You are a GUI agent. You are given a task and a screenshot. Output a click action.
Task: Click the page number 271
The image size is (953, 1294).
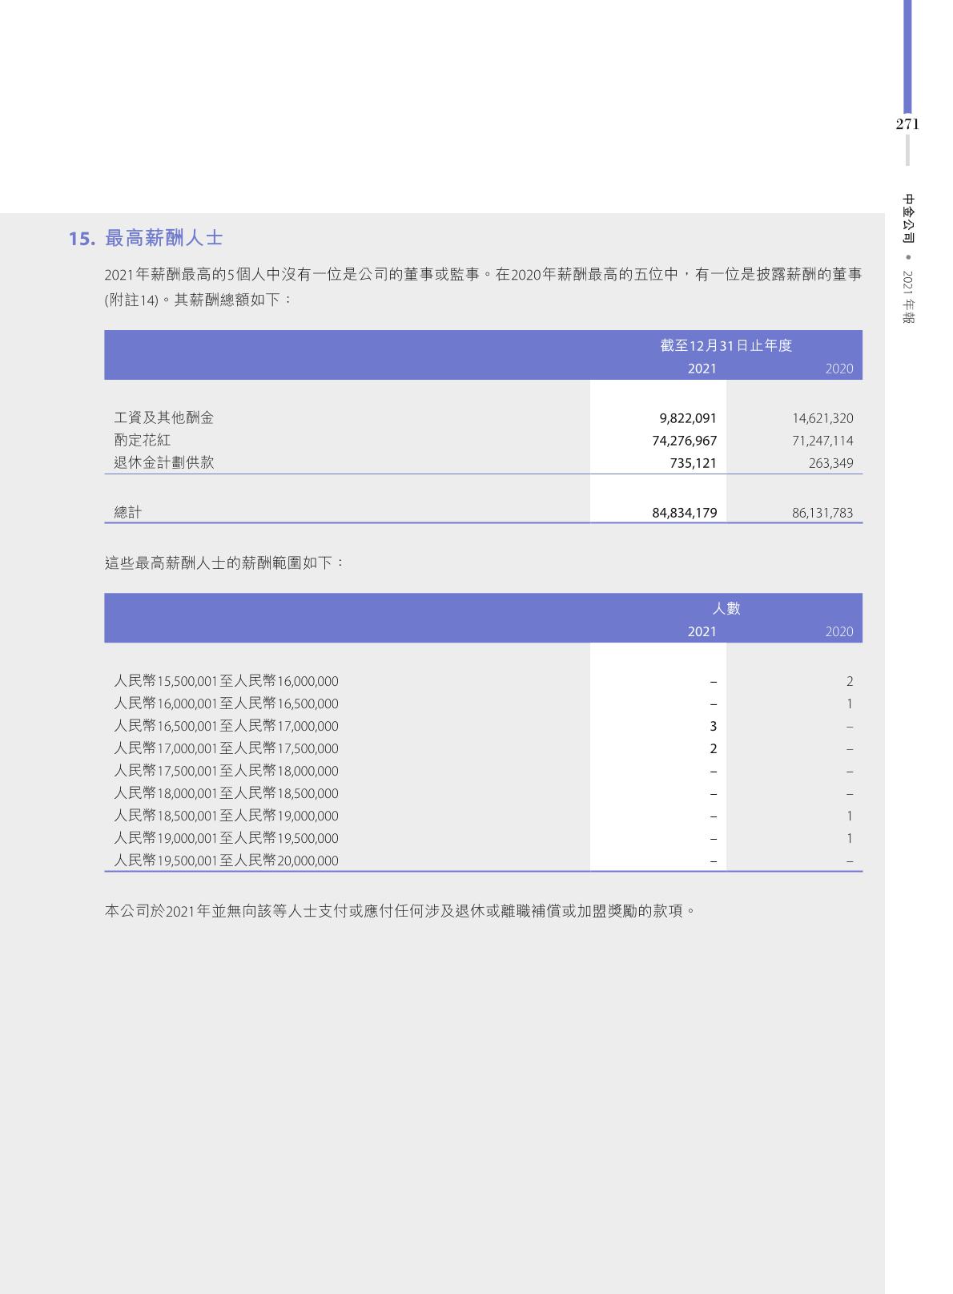[x=907, y=124]
